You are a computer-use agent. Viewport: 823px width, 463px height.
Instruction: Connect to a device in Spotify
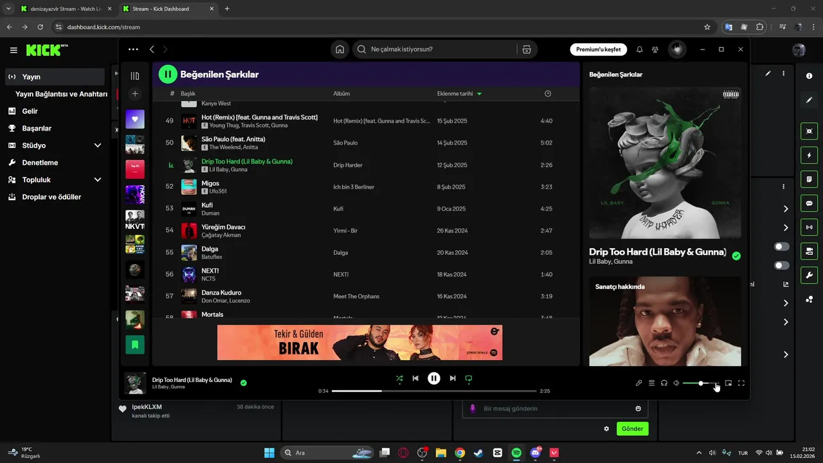tap(664, 383)
